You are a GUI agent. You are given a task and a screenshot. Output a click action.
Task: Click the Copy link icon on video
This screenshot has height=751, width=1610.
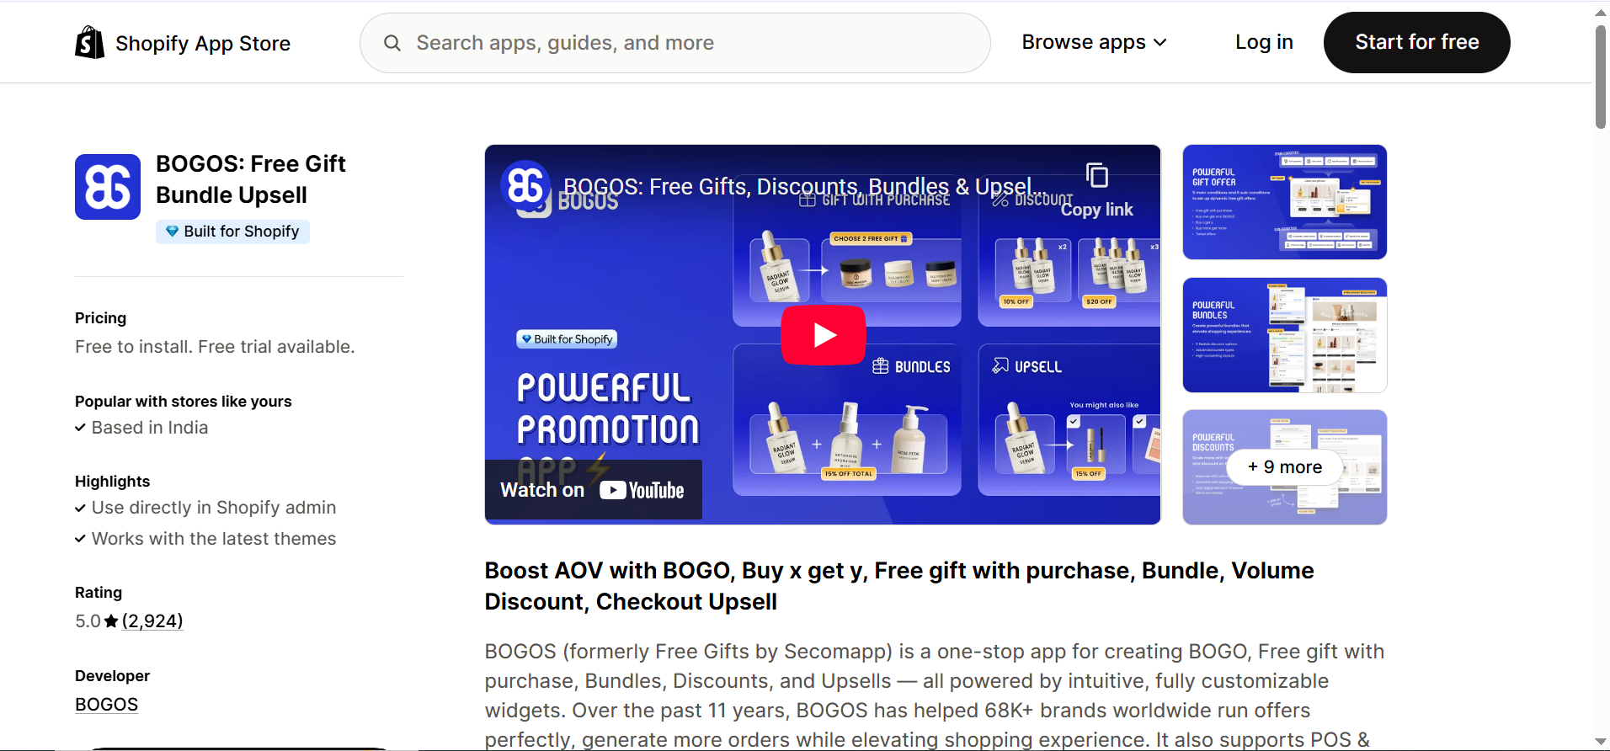(x=1096, y=175)
